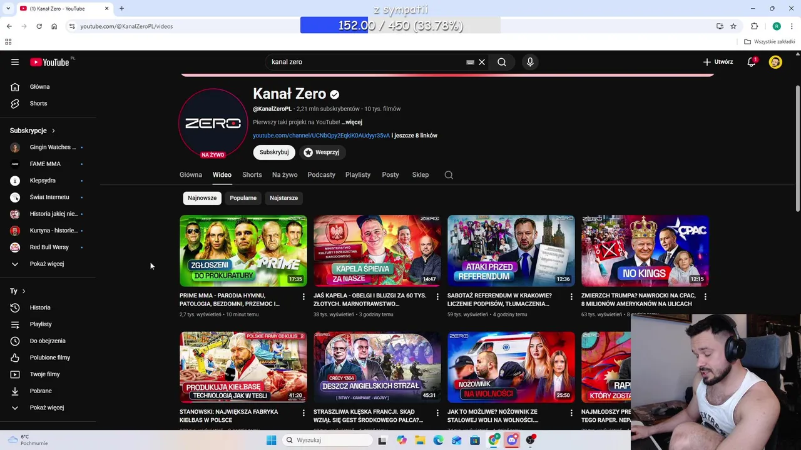
Task: Click the Subskrybuj button
Action: pyautogui.click(x=274, y=152)
